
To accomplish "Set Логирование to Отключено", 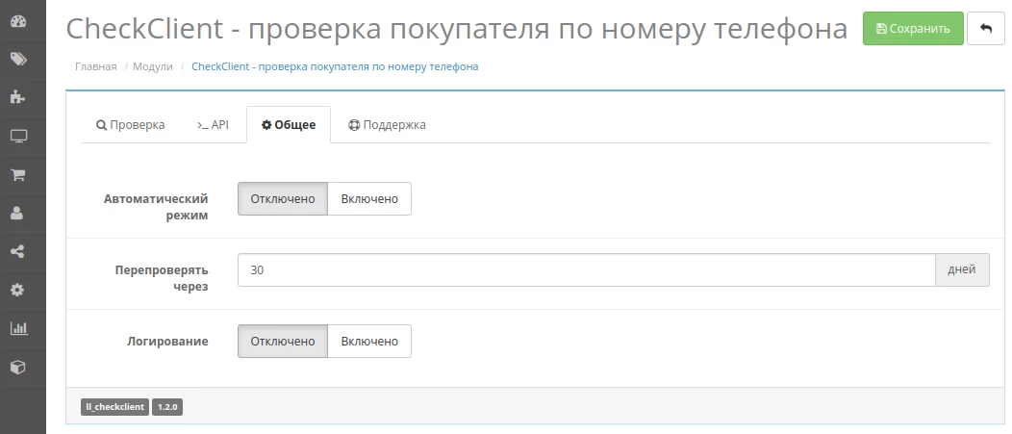I will 283,341.
